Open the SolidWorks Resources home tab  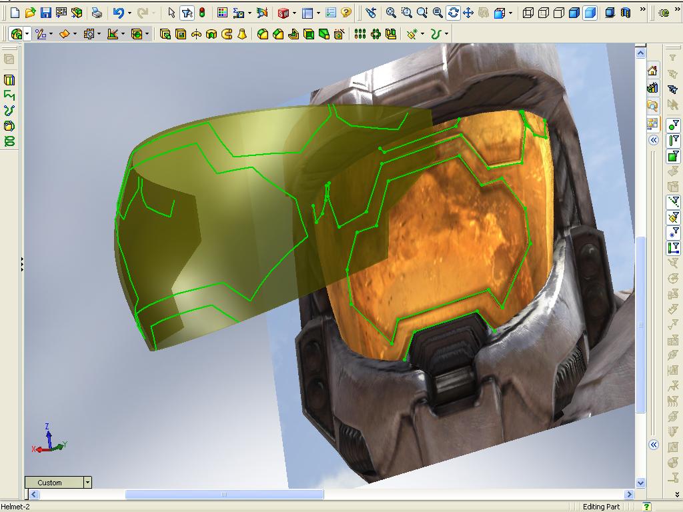click(652, 71)
